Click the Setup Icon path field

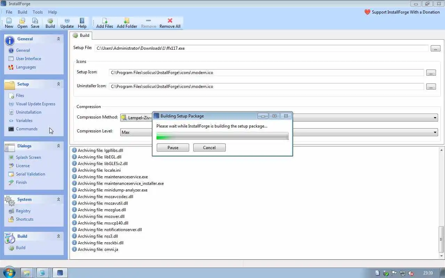coord(266,73)
